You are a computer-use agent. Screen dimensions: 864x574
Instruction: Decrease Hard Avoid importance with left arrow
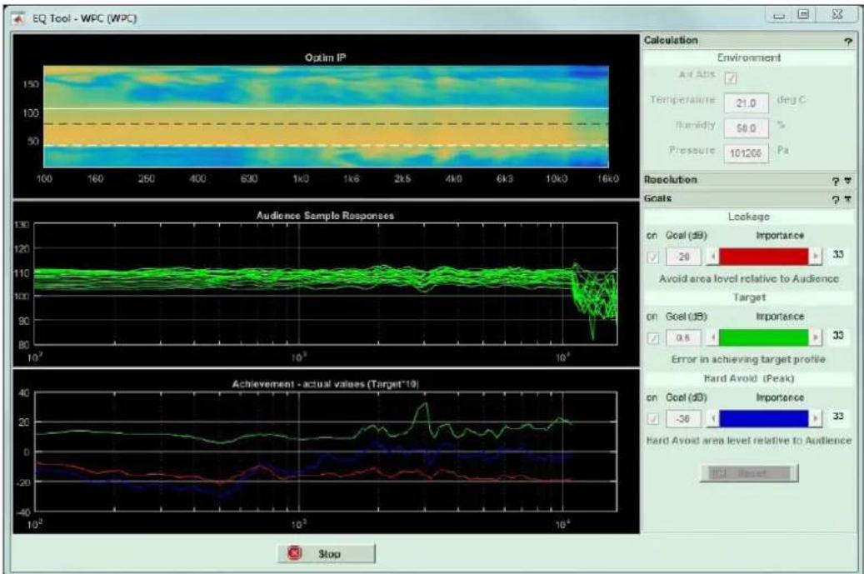click(713, 419)
